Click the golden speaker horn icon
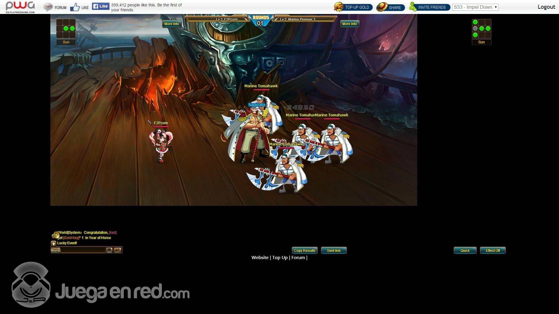 pos(55,235)
